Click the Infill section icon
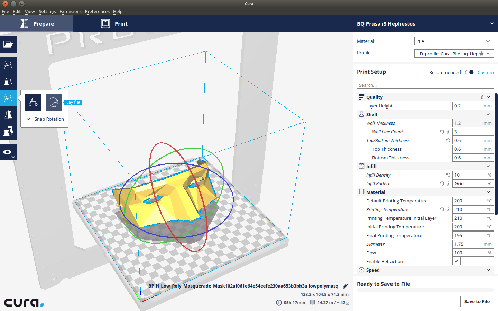Viewport: 498px width, 311px height. click(361, 166)
